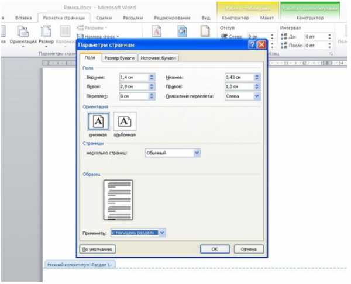351x284 pixels.
Task: Open the paragraph dialog launcher in ribbon
Action: [331, 54]
